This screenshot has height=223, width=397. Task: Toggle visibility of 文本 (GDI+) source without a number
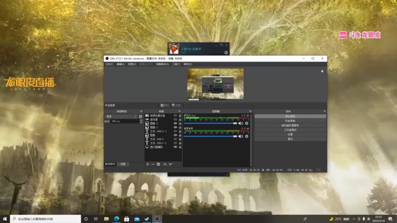click(175, 139)
